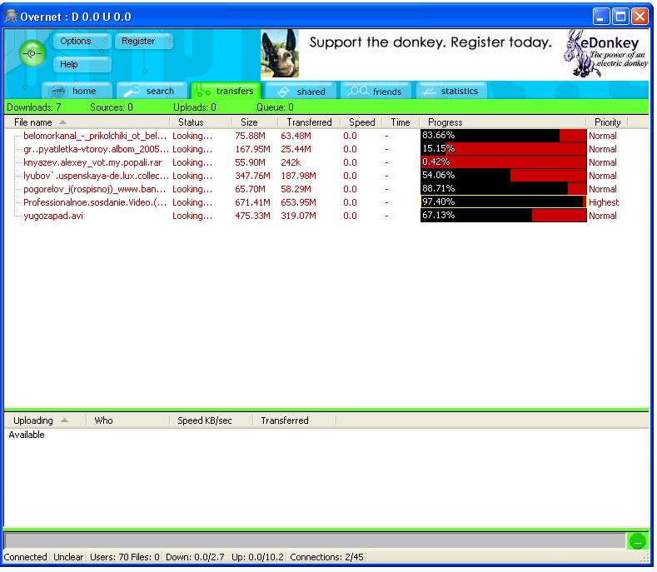
Task: Switch to the home tab
Action: 77,91
